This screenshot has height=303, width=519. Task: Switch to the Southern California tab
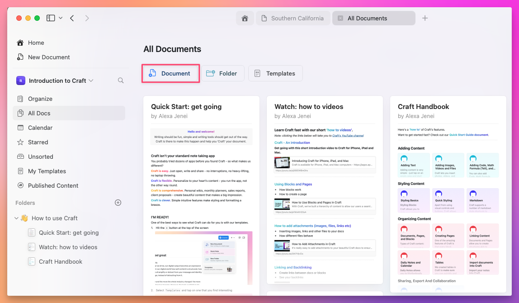[293, 18]
